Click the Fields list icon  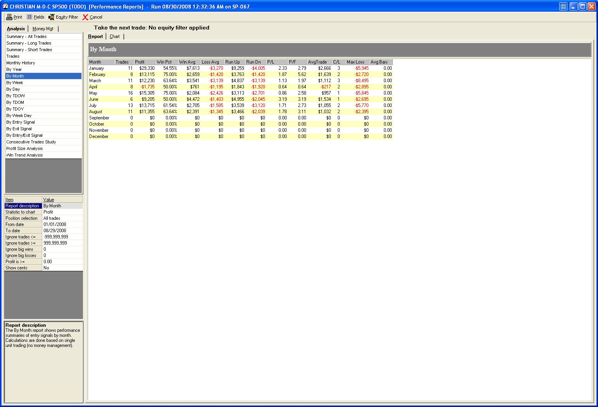(29, 17)
